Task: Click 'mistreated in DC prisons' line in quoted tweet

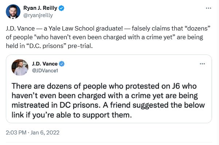Action: (108, 105)
